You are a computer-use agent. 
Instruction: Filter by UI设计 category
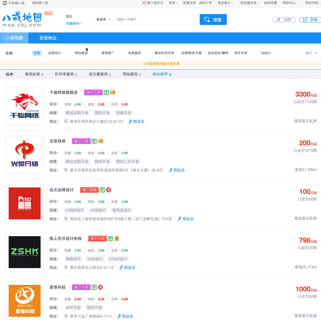tap(266, 53)
